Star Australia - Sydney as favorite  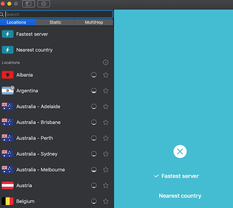(106, 154)
